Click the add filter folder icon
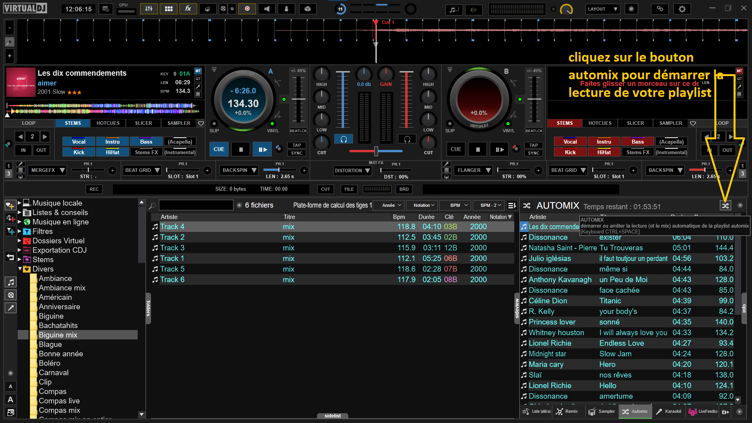Viewport: 752px width, 423px height. coord(10,232)
